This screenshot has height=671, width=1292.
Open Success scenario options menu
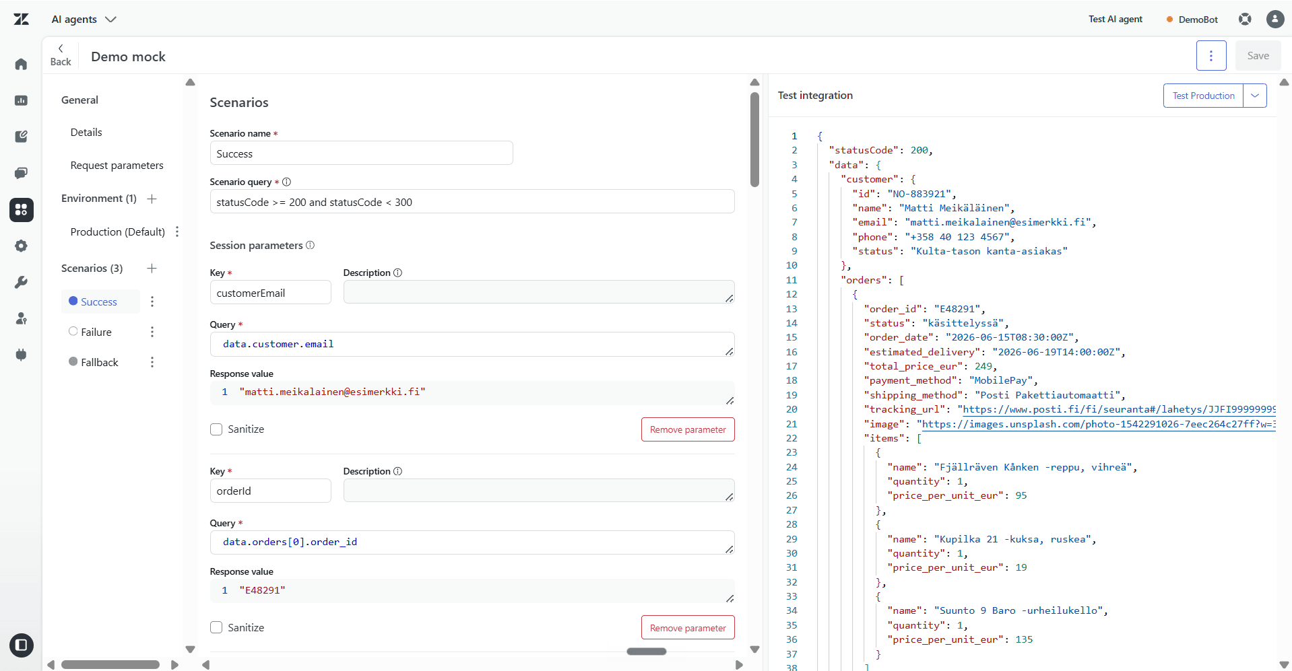coord(152,302)
